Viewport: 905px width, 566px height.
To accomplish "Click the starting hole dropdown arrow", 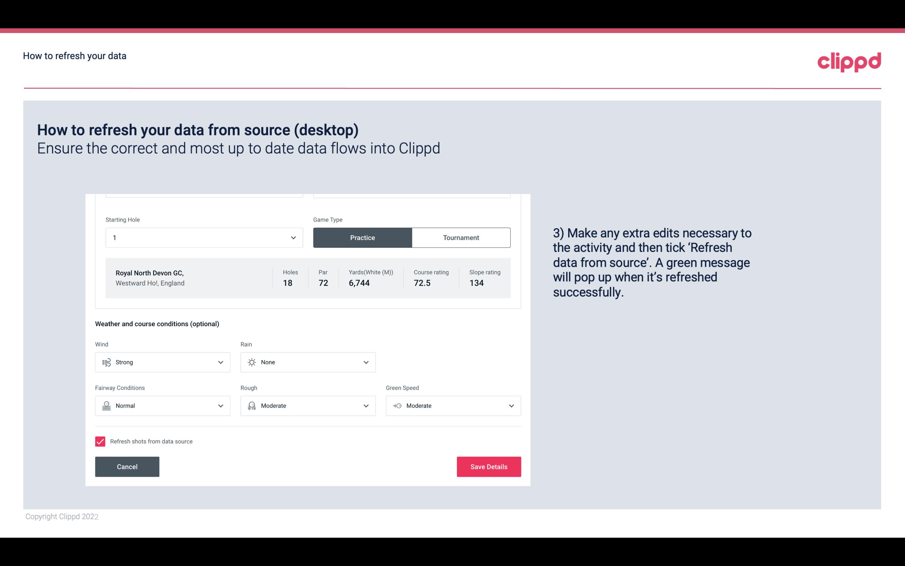I will point(292,237).
